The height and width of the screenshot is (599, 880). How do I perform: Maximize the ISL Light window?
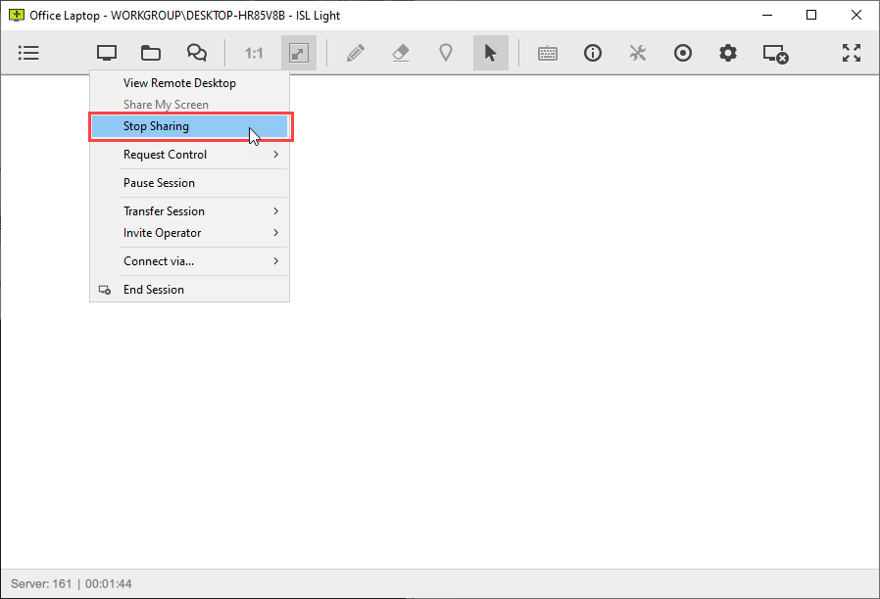click(811, 15)
